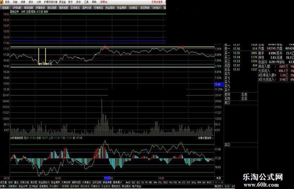Select the MCST indicator tab
The height and width of the screenshot is (189, 294).
[x=209, y=182]
